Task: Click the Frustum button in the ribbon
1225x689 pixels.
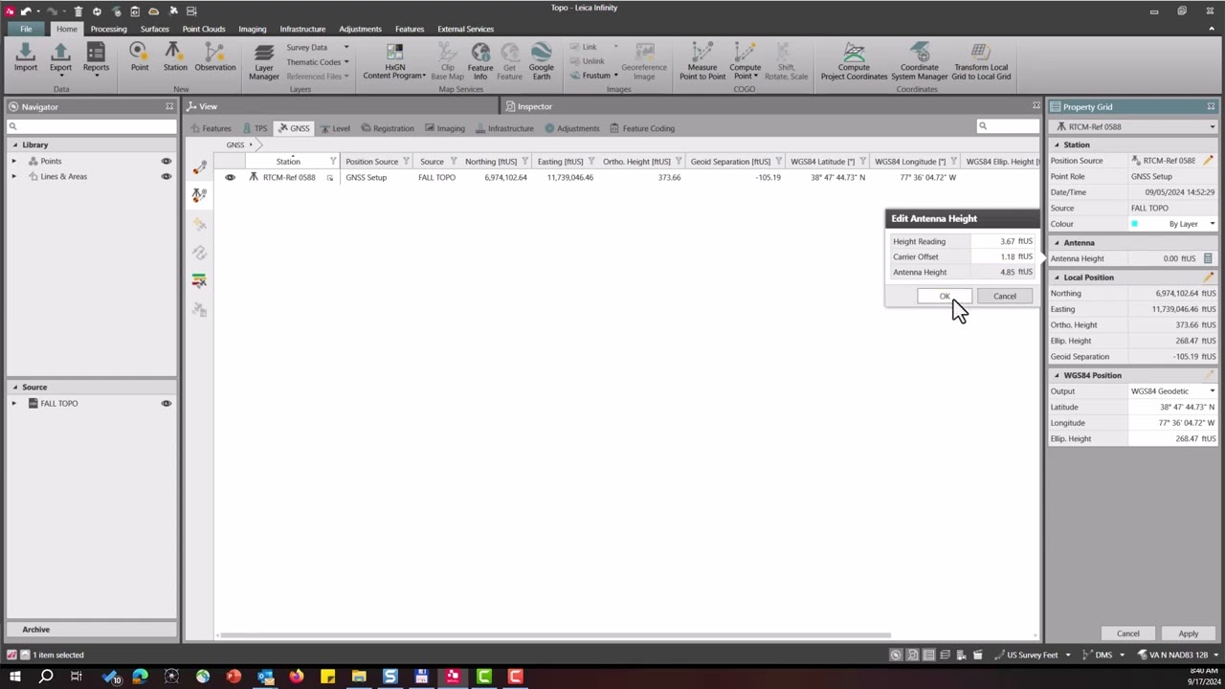Action: [x=596, y=77]
